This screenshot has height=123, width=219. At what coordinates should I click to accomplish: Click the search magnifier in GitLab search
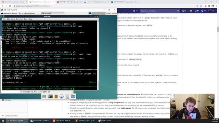coord(178,11)
